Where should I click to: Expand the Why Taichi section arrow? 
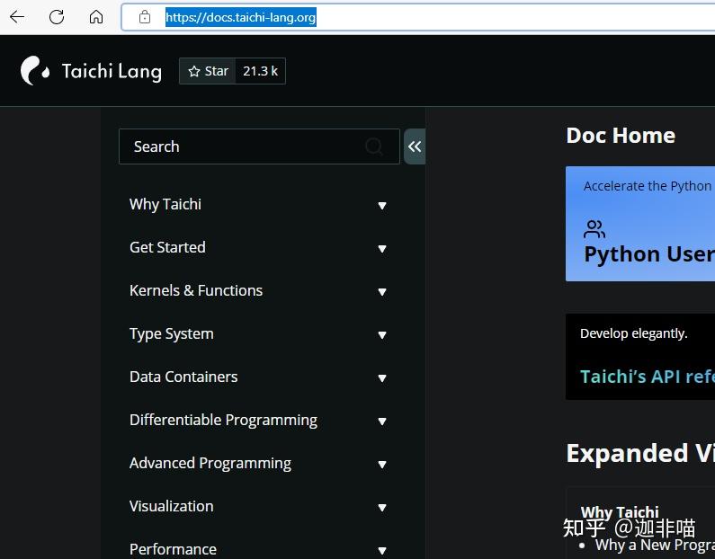click(382, 206)
